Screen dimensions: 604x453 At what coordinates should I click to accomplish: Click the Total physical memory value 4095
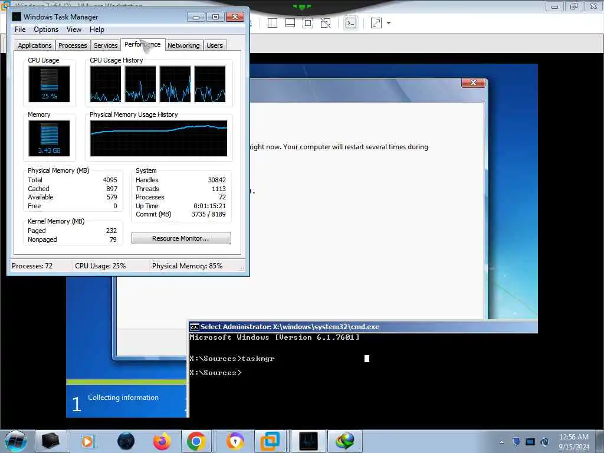tap(110, 180)
